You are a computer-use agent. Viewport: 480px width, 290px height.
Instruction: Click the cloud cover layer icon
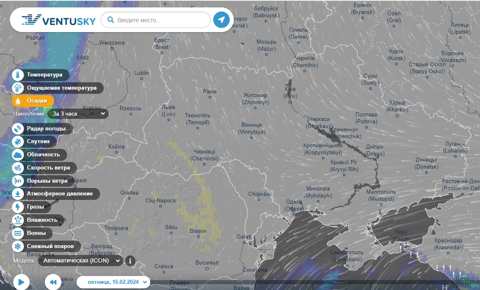coord(18,155)
